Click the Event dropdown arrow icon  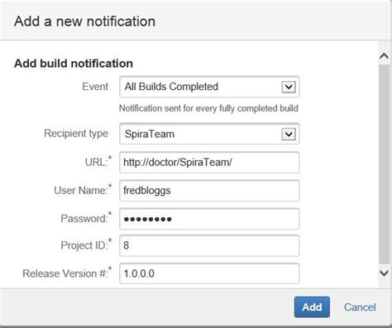point(289,87)
